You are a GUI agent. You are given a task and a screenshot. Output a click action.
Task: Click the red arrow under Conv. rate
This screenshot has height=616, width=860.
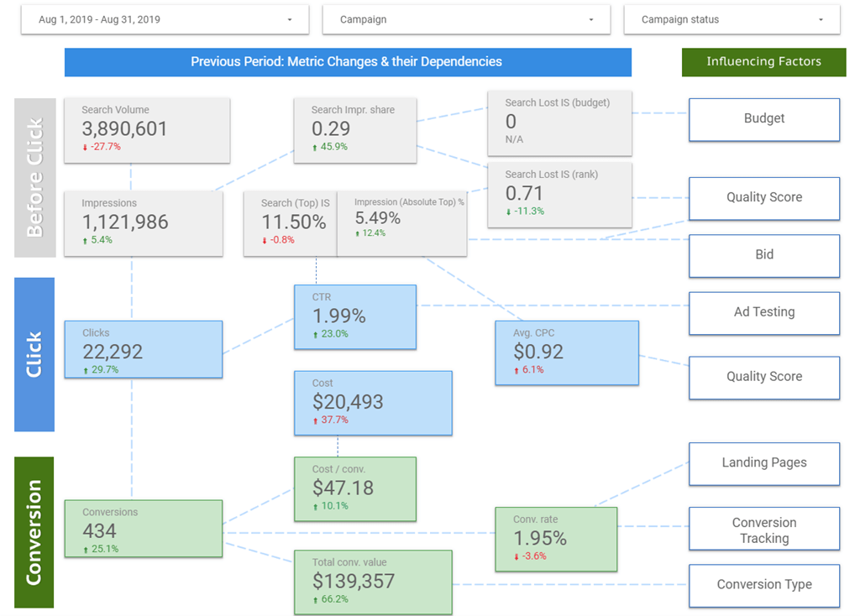click(517, 556)
